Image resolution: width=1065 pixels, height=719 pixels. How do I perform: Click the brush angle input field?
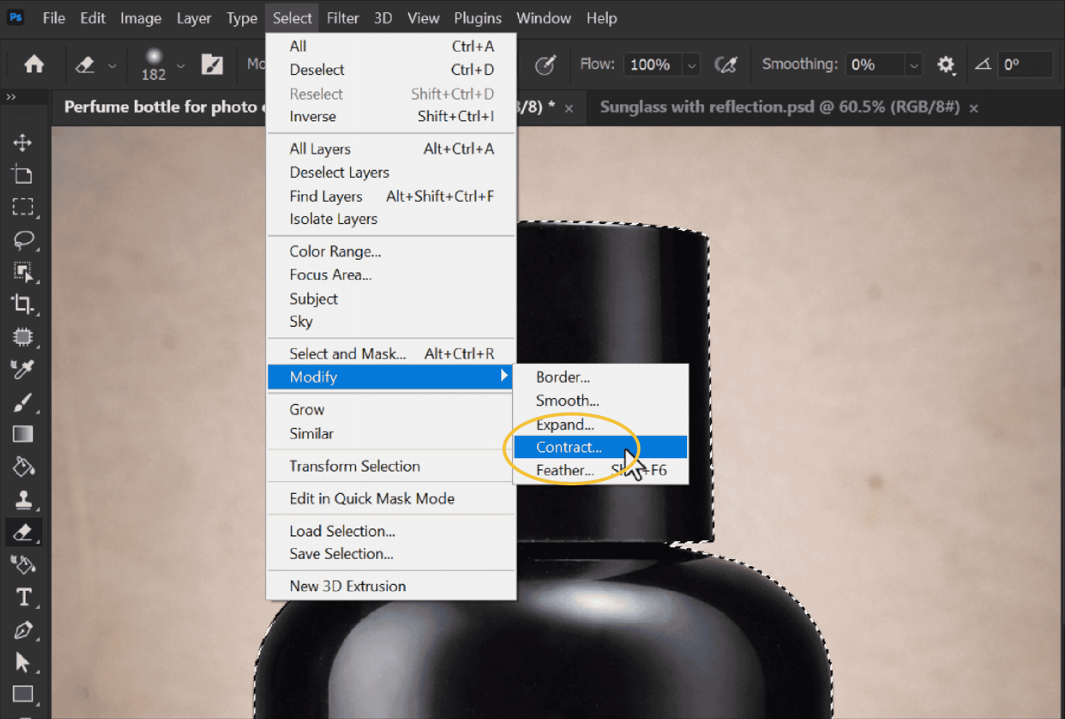click(1025, 64)
